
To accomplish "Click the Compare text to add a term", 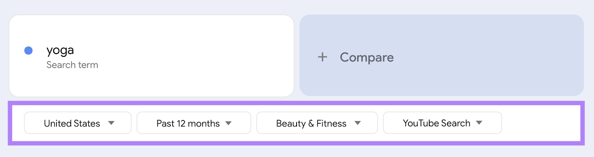I will pos(367,57).
